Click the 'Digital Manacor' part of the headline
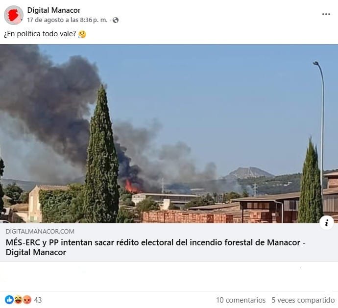Screen dimensions: 338x308 (x=36, y=252)
